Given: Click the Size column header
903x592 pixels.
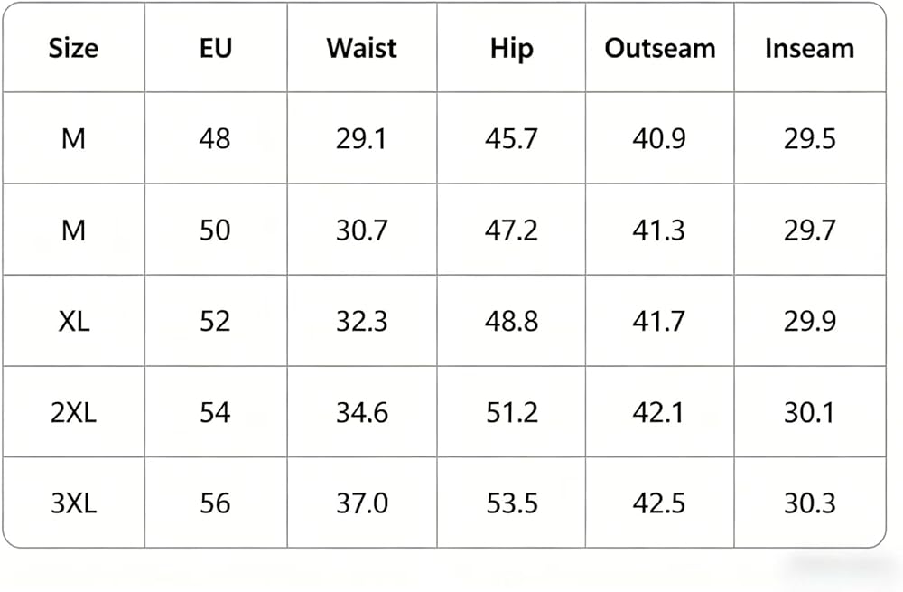Looking at the screenshot, I should pyautogui.click(x=73, y=48).
